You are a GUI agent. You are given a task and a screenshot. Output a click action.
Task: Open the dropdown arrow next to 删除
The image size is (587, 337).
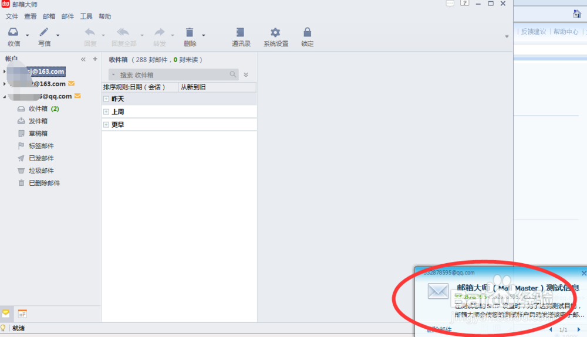pyautogui.click(x=203, y=35)
